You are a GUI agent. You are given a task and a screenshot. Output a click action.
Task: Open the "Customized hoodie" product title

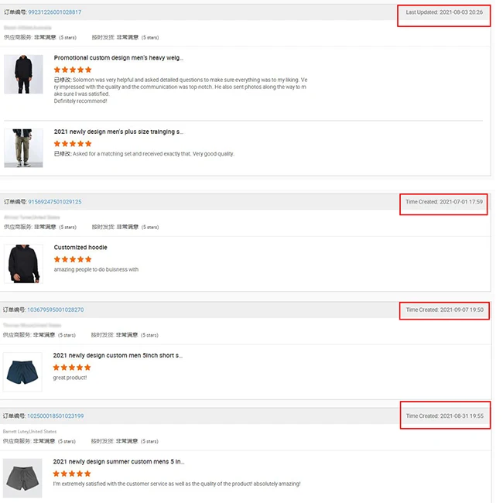tap(80, 248)
